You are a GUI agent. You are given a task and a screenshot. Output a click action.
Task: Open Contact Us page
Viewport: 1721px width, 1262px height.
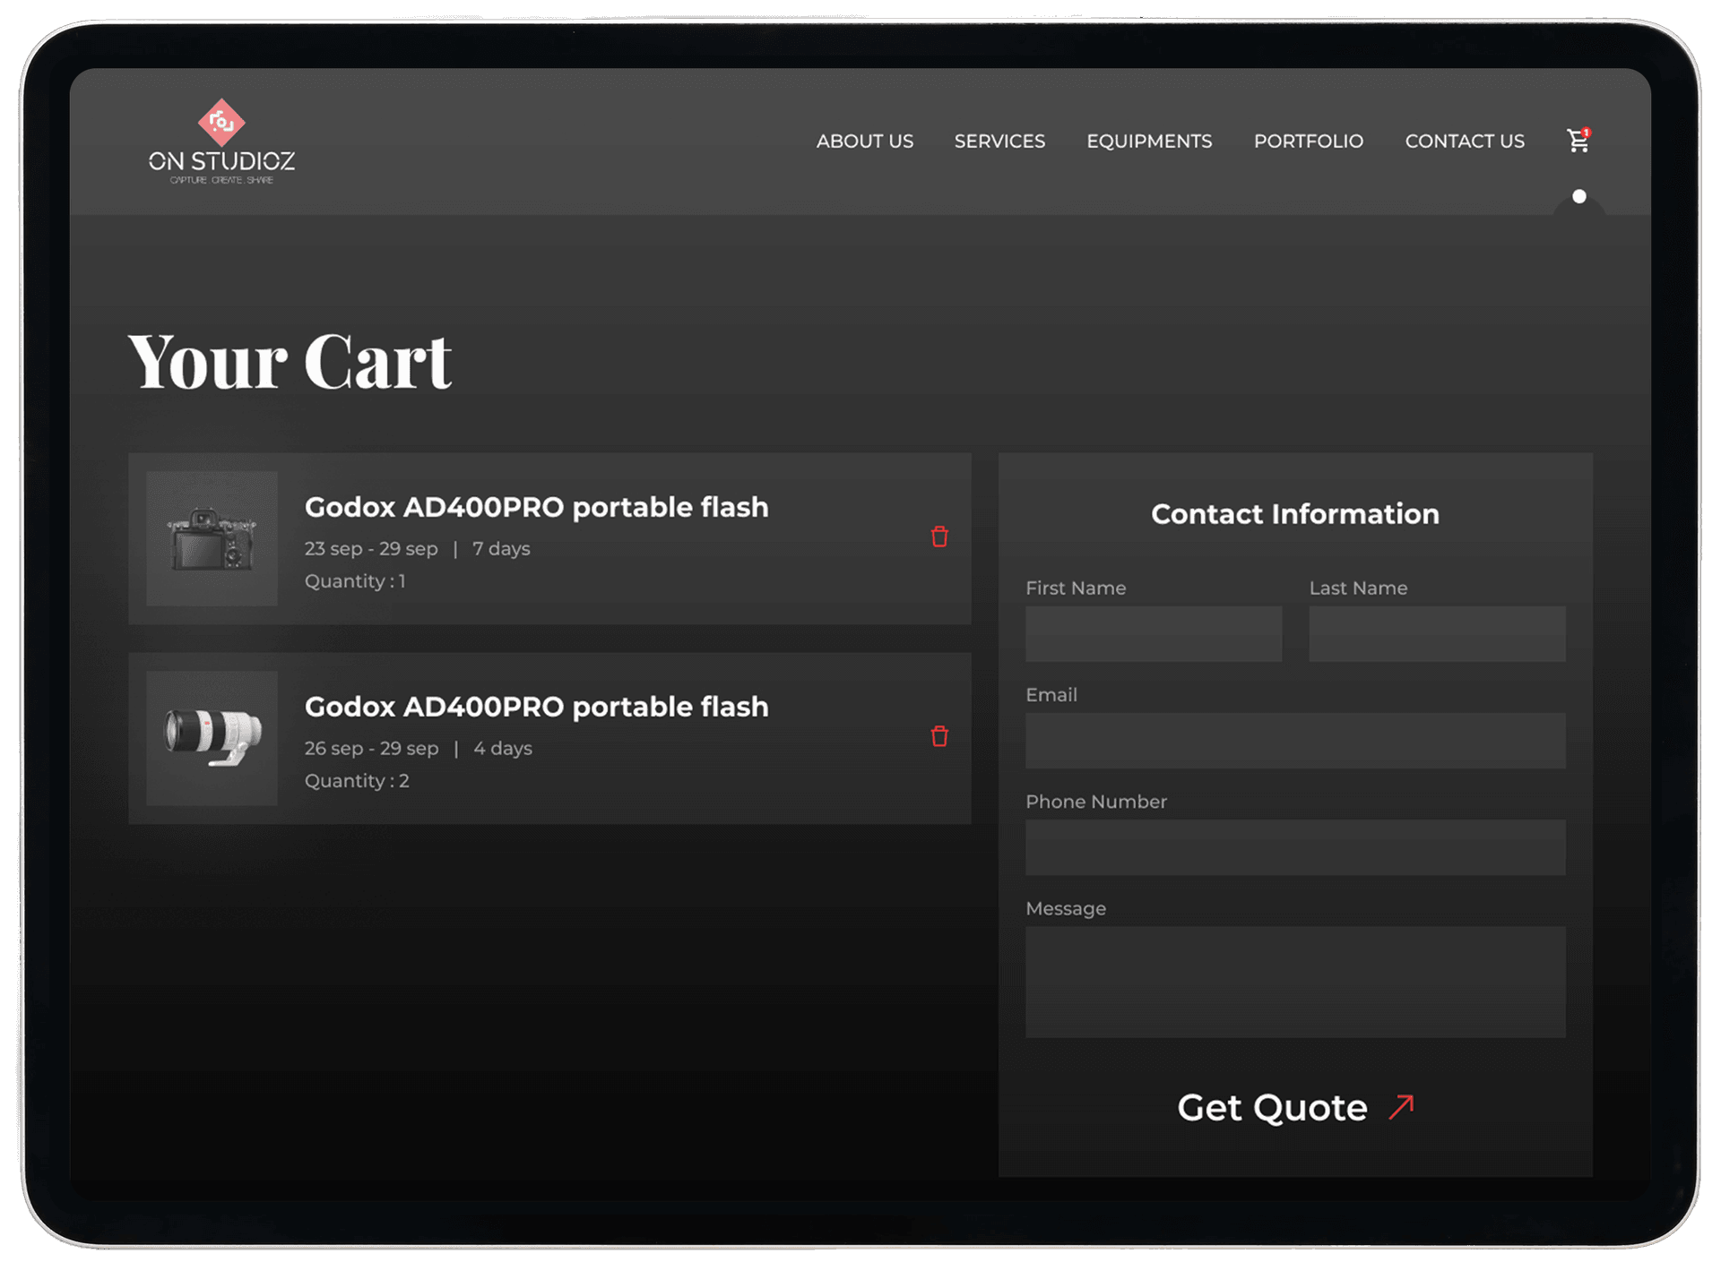pos(1464,142)
